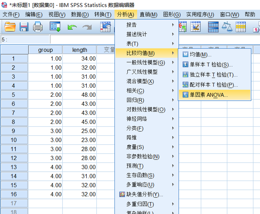Expand the 表(T) submenu

tap(147, 44)
